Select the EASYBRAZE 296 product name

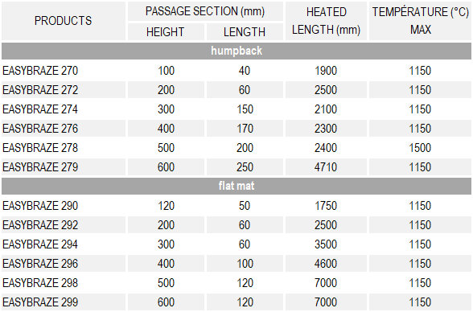click(40, 264)
